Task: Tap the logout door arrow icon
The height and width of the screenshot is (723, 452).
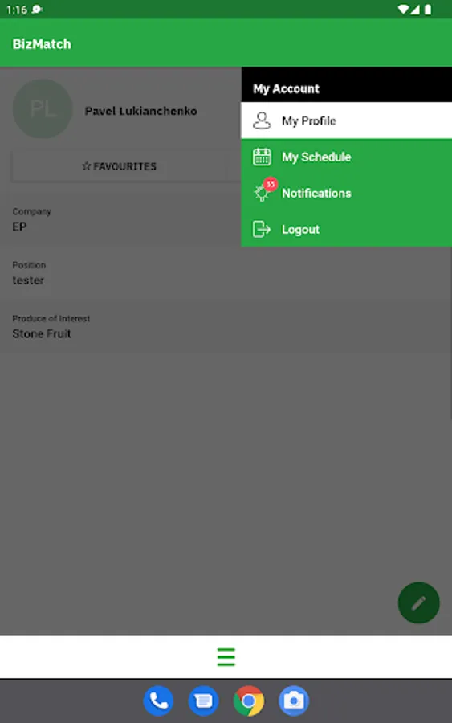Action: (x=262, y=229)
